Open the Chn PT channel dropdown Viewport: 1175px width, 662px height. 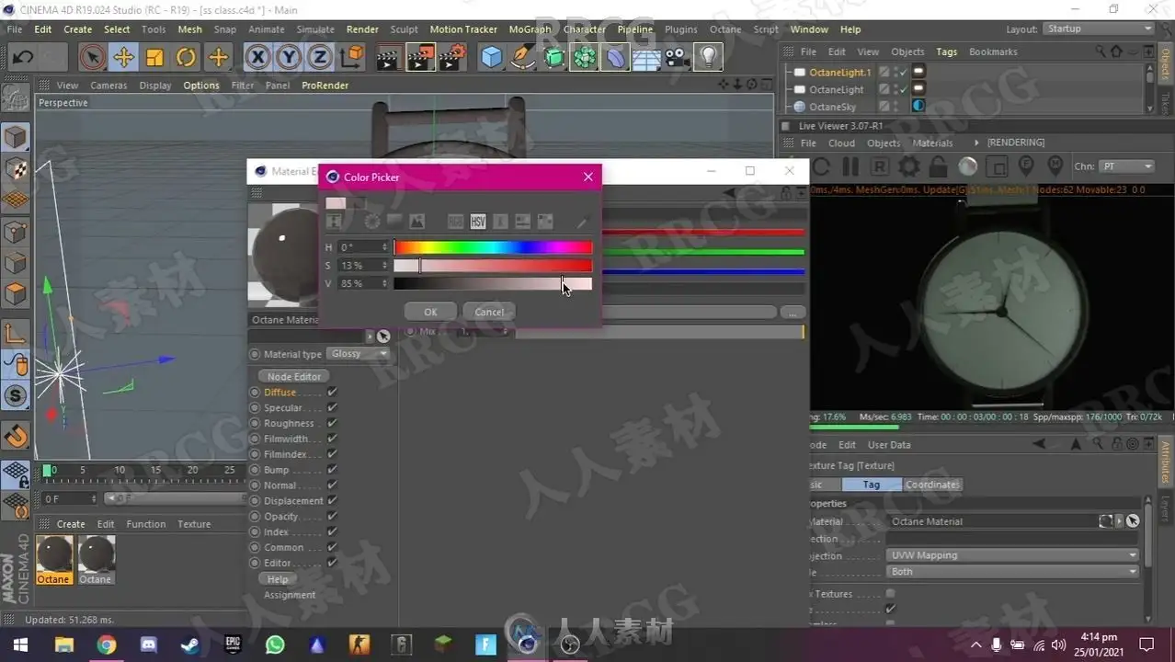pyautogui.click(x=1126, y=166)
